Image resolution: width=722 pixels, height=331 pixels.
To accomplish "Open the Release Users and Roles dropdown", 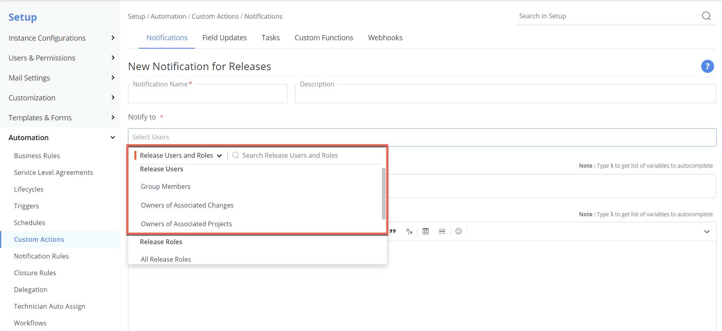I will point(181,155).
